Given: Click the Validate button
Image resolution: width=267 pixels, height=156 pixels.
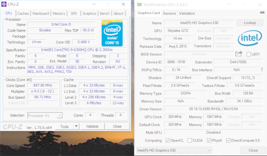Looking at the screenshot, I should [92, 126].
